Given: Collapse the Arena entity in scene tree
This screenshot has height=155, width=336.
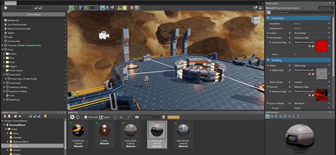Looking at the screenshot, I should (x=3, y=49).
